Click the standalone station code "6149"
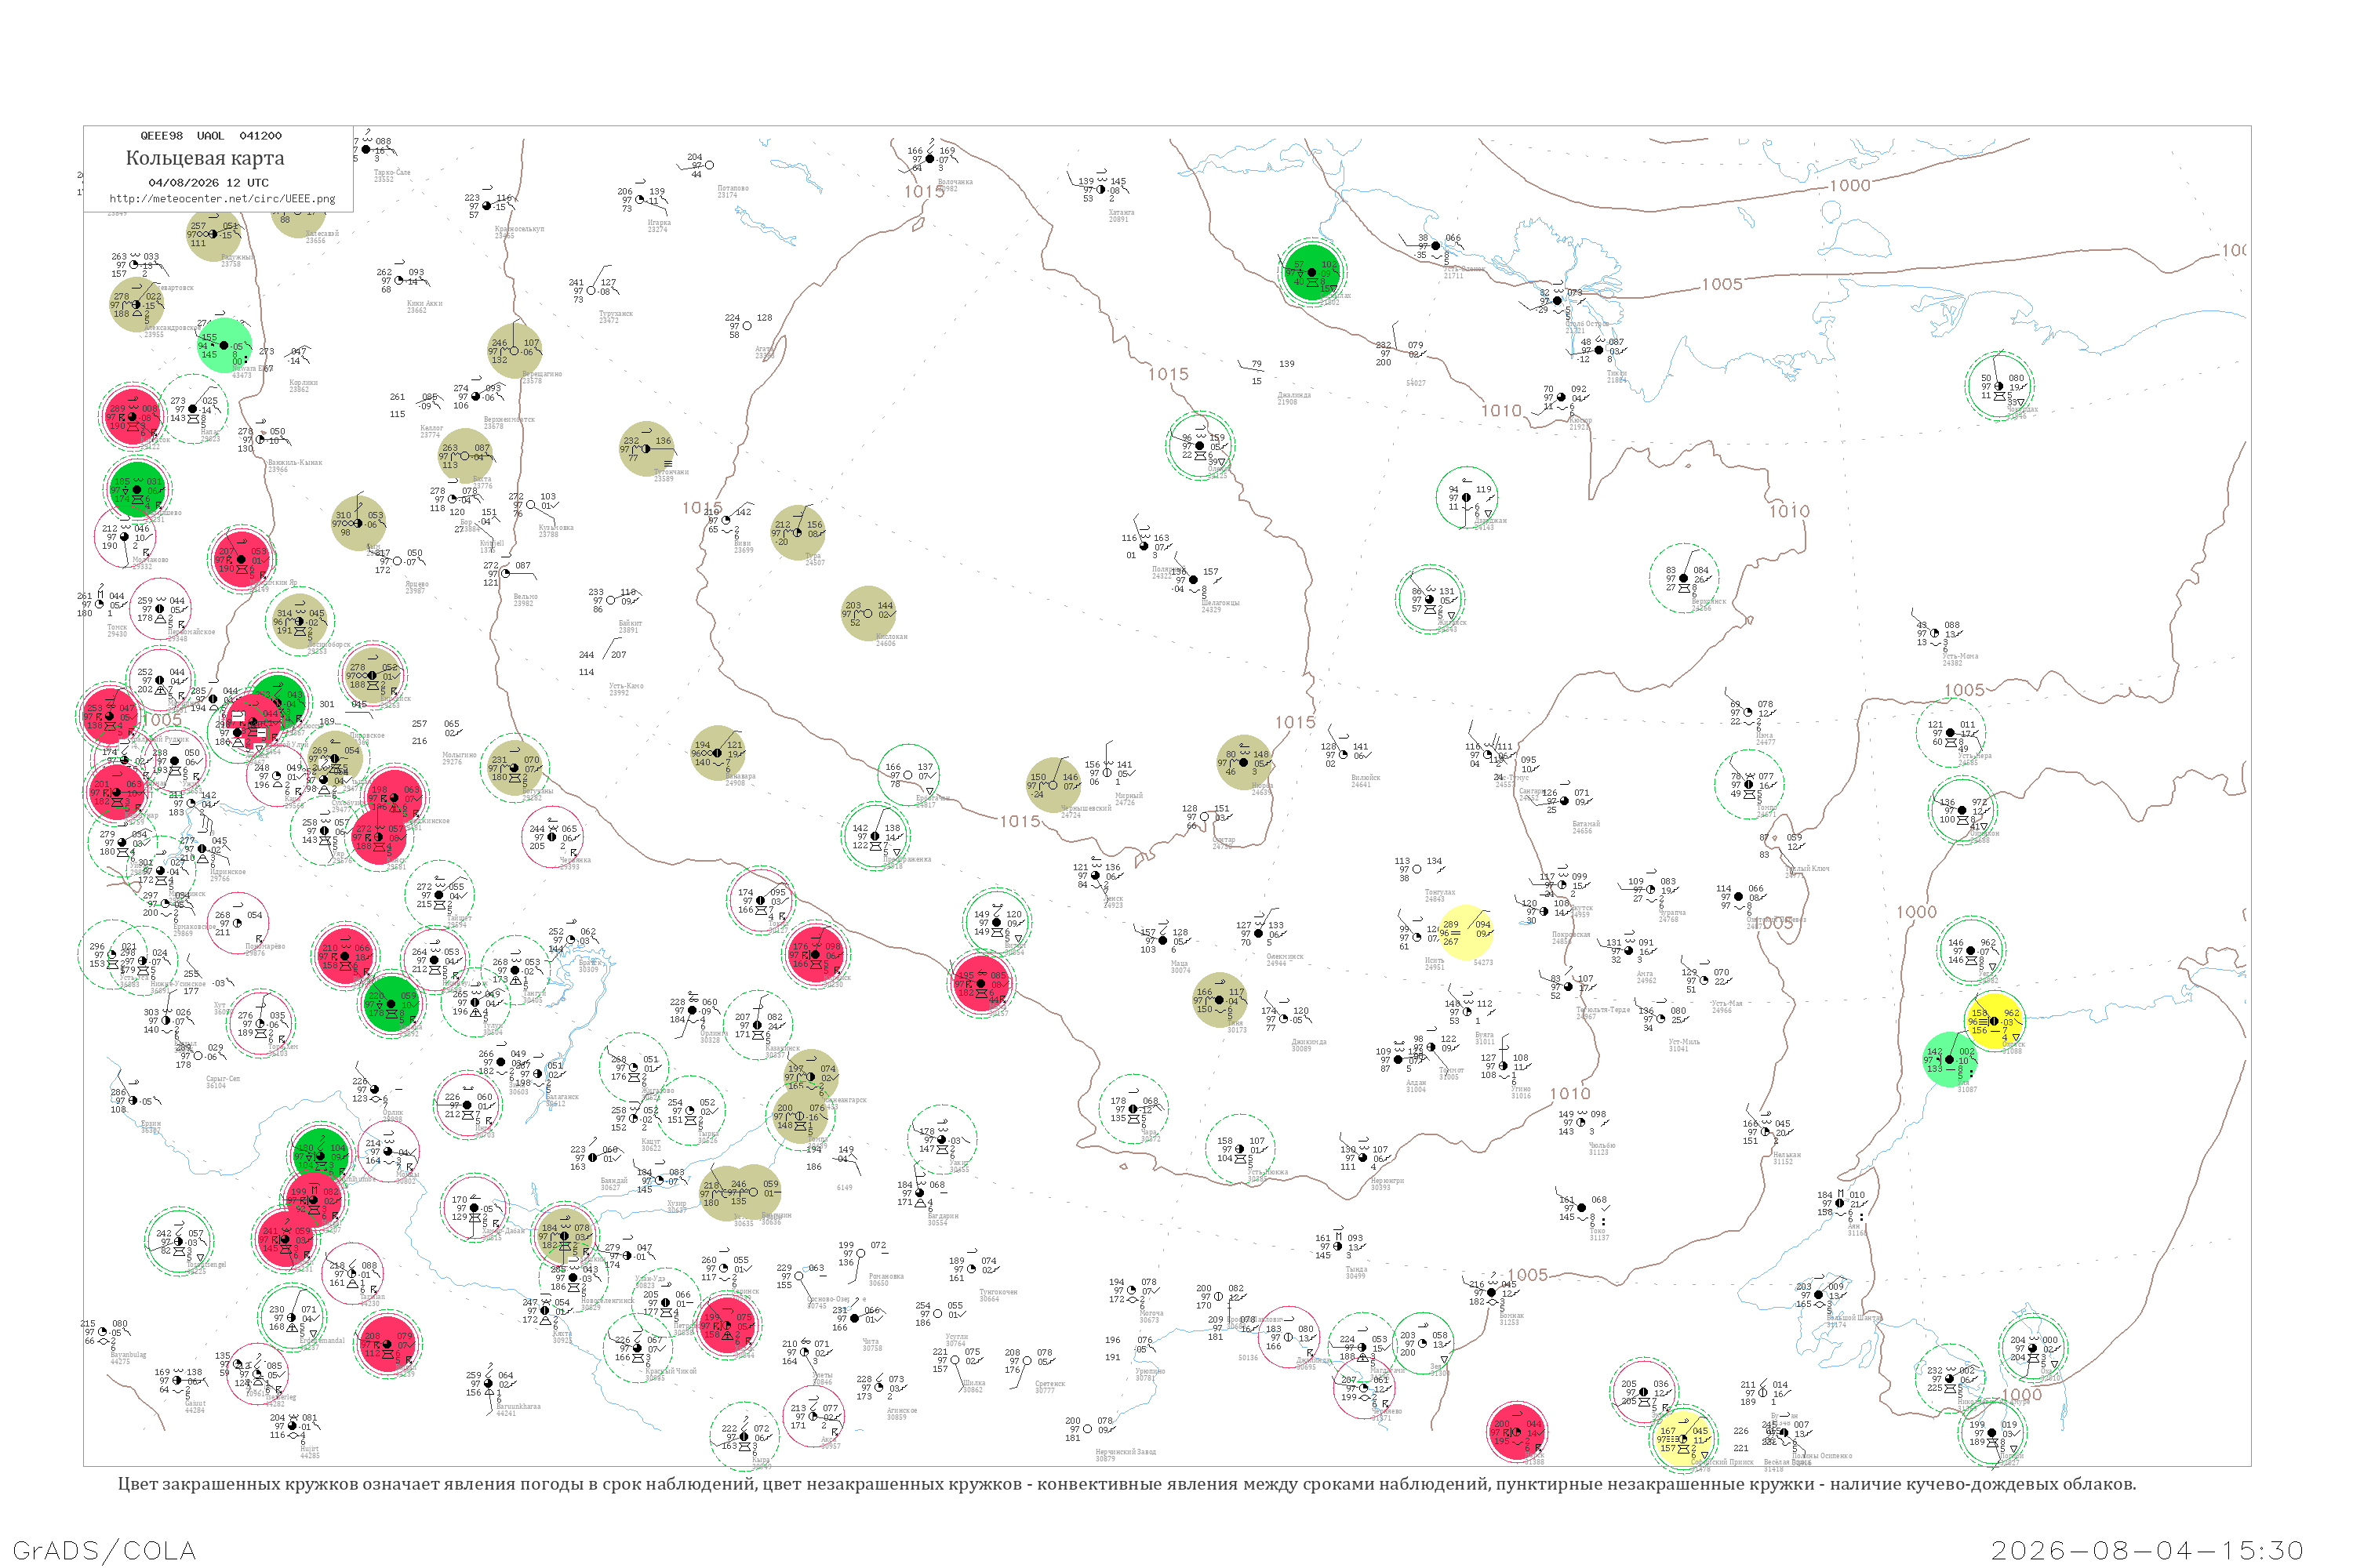This screenshot has width=2353, height=1568. 845,1187
